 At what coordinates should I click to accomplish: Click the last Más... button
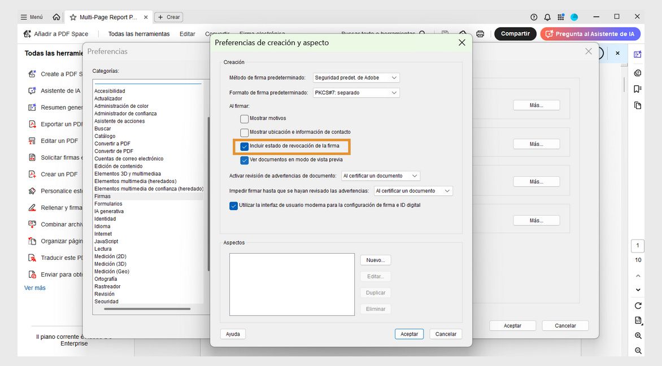click(x=537, y=220)
